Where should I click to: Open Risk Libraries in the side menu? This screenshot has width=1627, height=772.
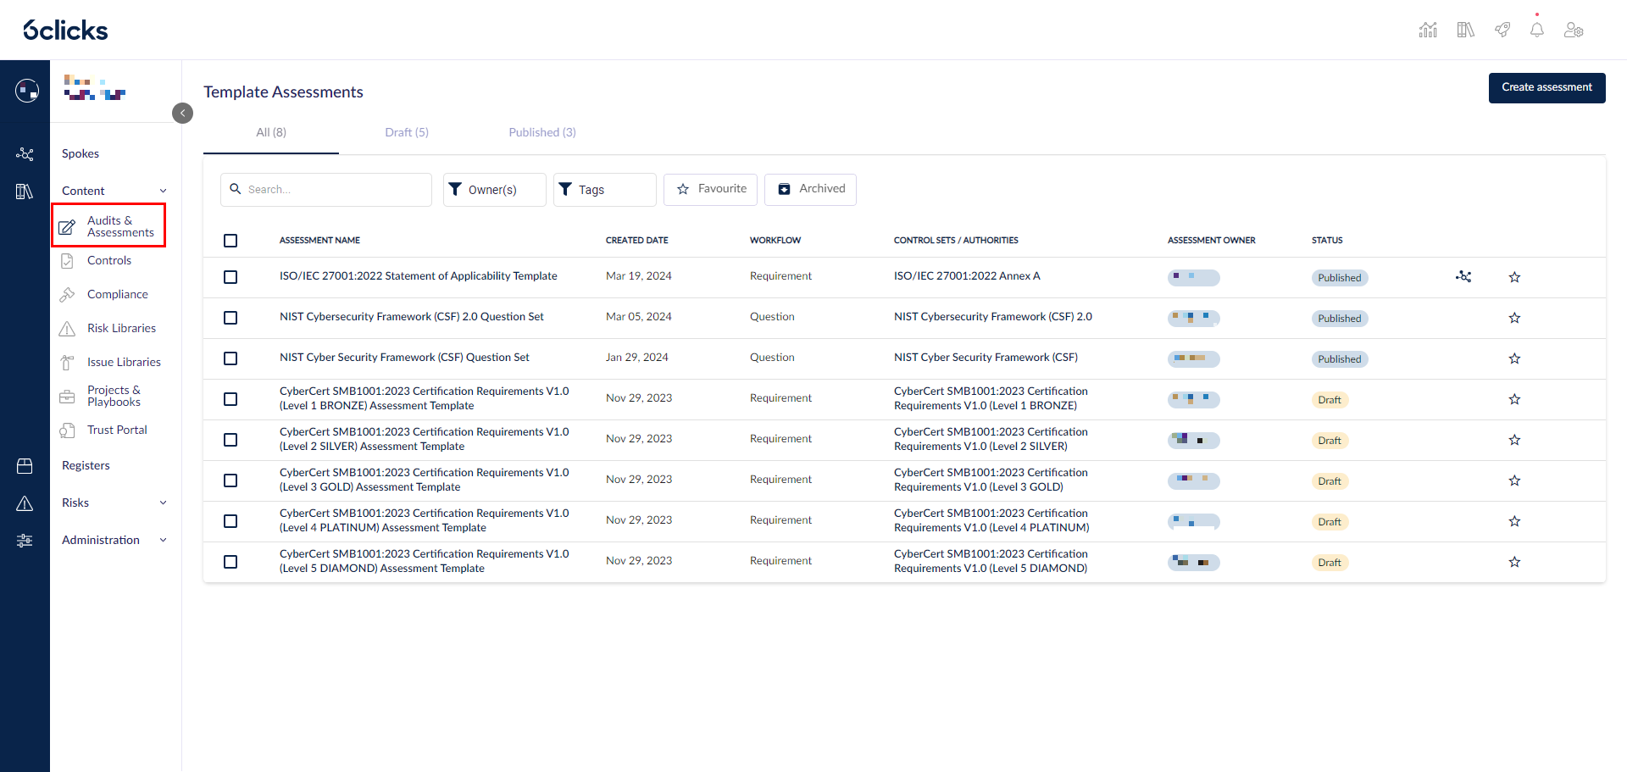point(121,329)
